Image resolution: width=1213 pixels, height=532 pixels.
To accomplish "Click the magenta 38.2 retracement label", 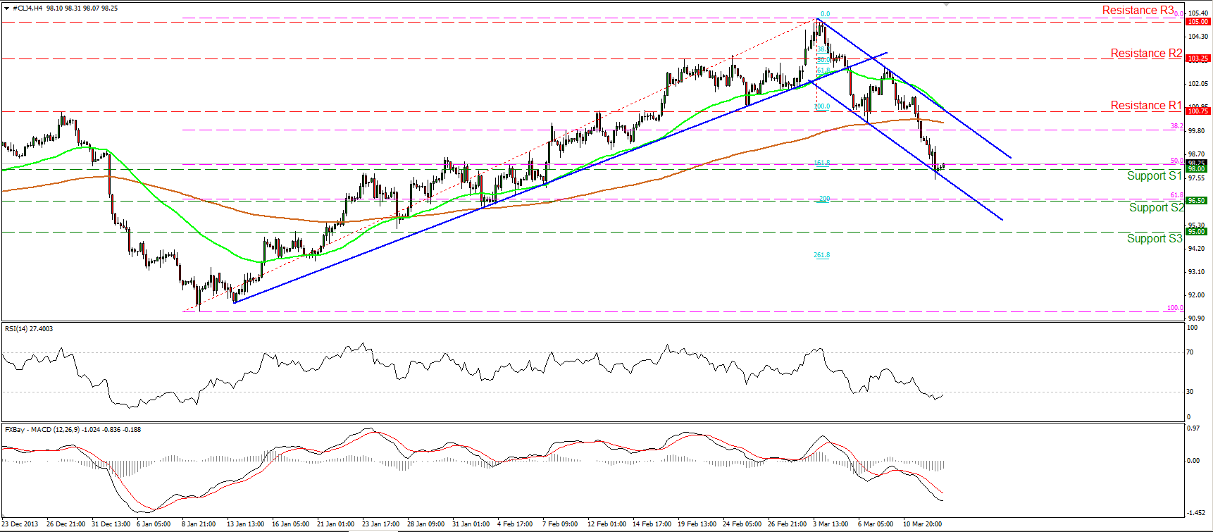I will 1176,126.
